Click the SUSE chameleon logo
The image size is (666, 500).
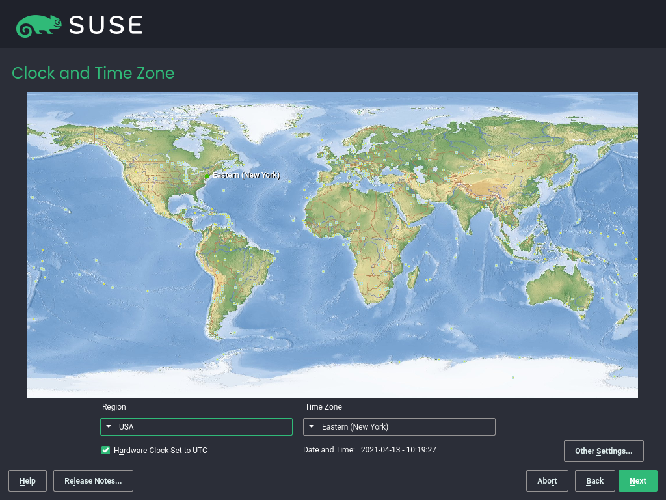(39, 25)
